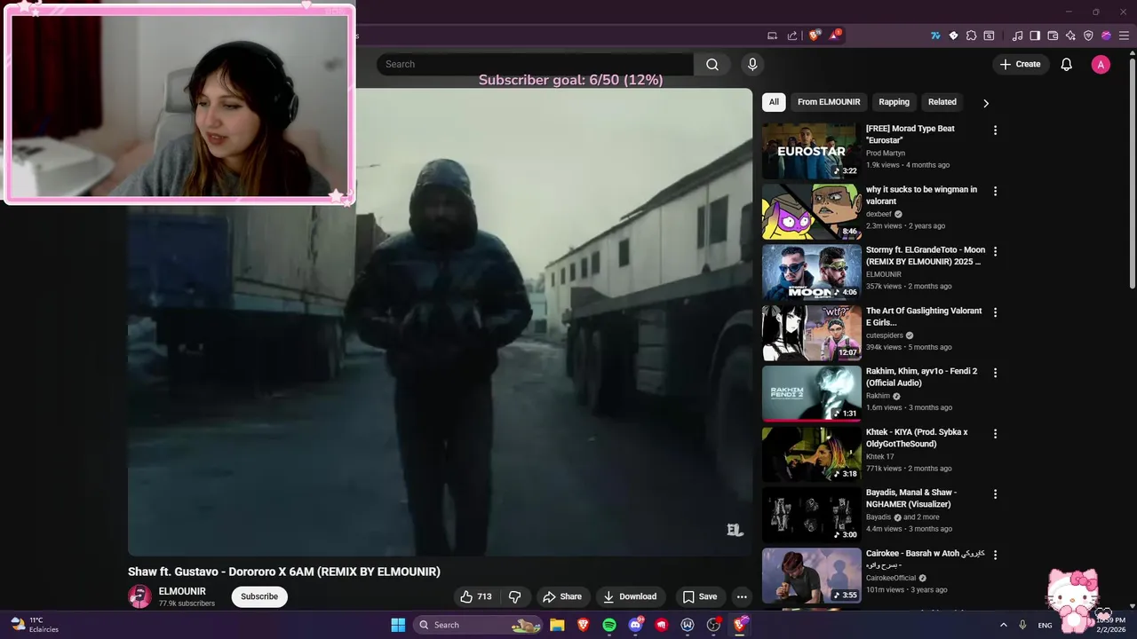The height and width of the screenshot is (639, 1137).
Task: Open Bayadis, Manal & Shaw NGHAMER title
Action: (911, 498)
